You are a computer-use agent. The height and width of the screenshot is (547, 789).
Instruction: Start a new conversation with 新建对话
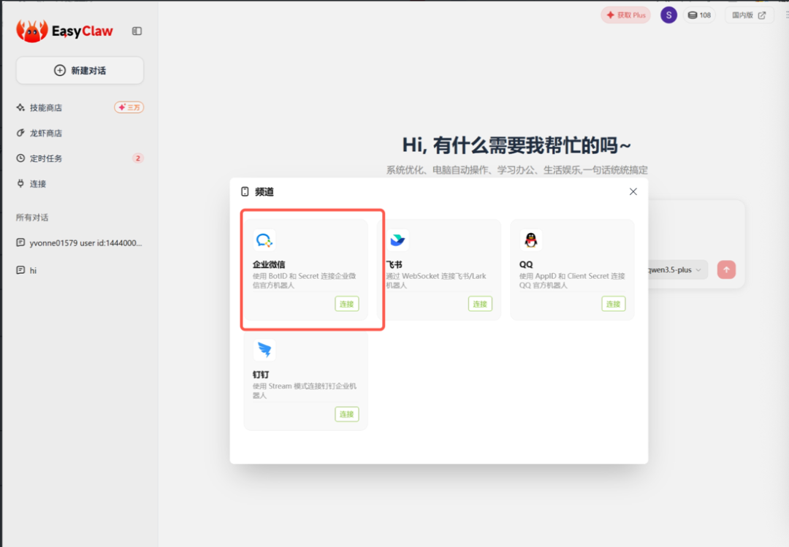pos(80,70)
